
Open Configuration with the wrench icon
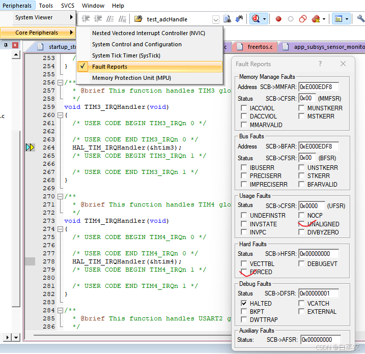click(361, 18)
